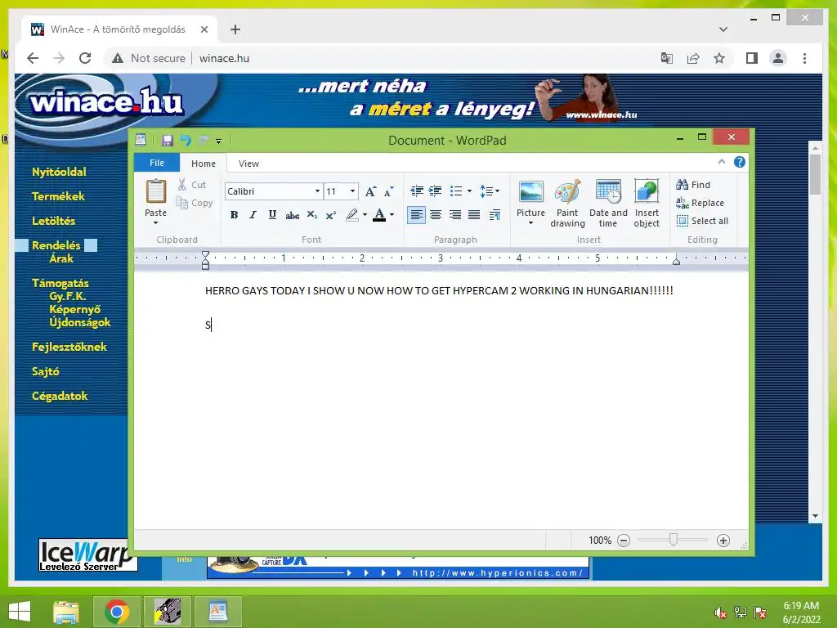
Task: Open the line spacing dropdown
Action: (x=490, y=191)
